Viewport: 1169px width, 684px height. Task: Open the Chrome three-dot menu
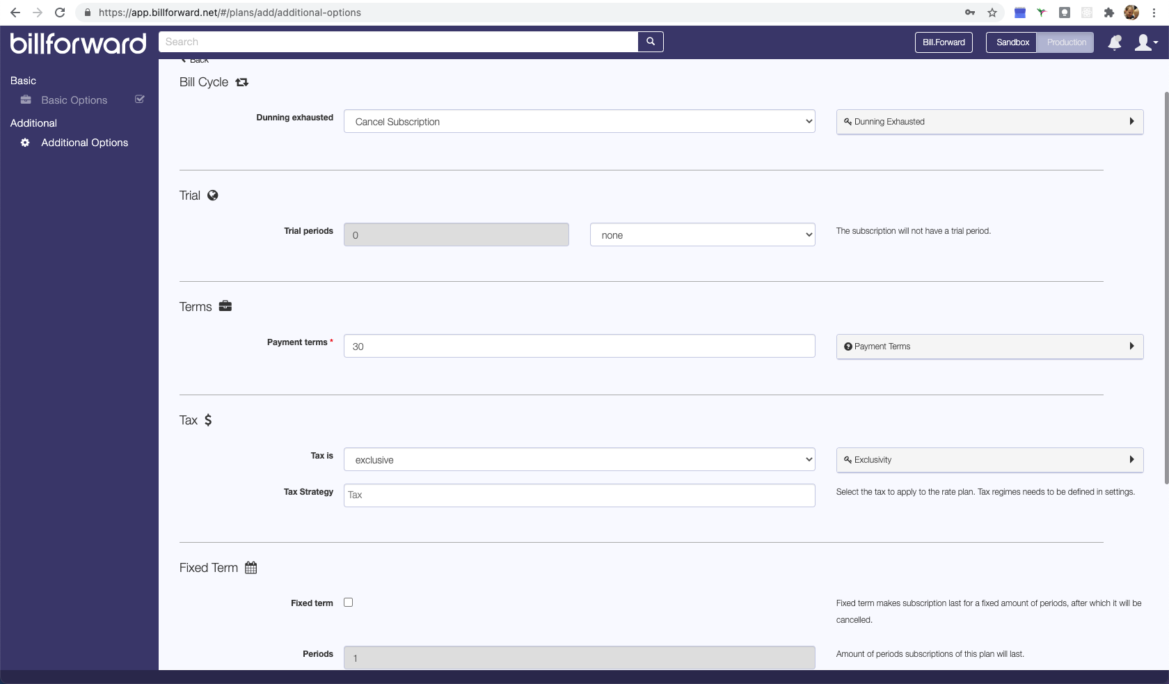tap(1154, 13)
